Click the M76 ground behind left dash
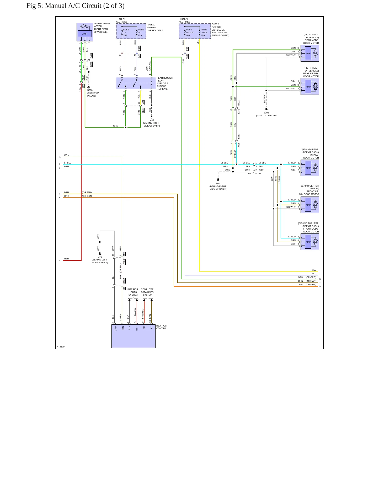Viewport: 379px width, 490px height. (x=100, y=253)
